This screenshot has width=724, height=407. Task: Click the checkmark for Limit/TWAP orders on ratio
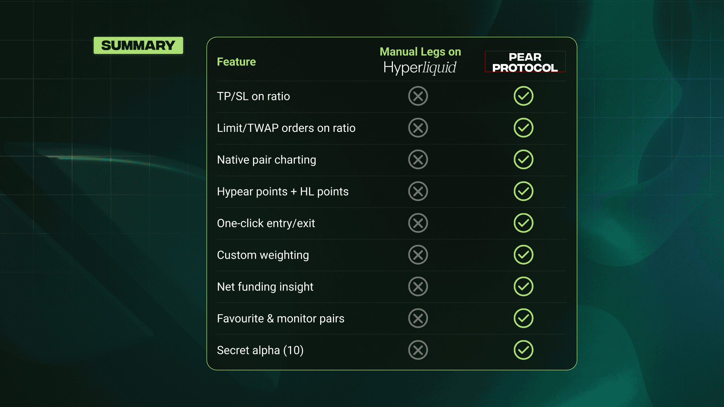click(523, 128)
